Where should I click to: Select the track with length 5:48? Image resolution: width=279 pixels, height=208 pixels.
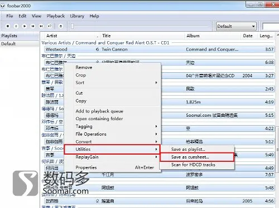(x=160, y=188)
